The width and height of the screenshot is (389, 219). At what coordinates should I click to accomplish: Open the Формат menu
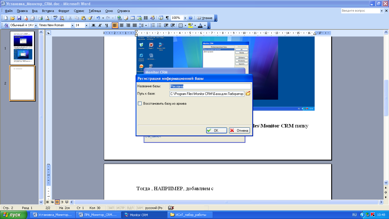pos(64,11)
